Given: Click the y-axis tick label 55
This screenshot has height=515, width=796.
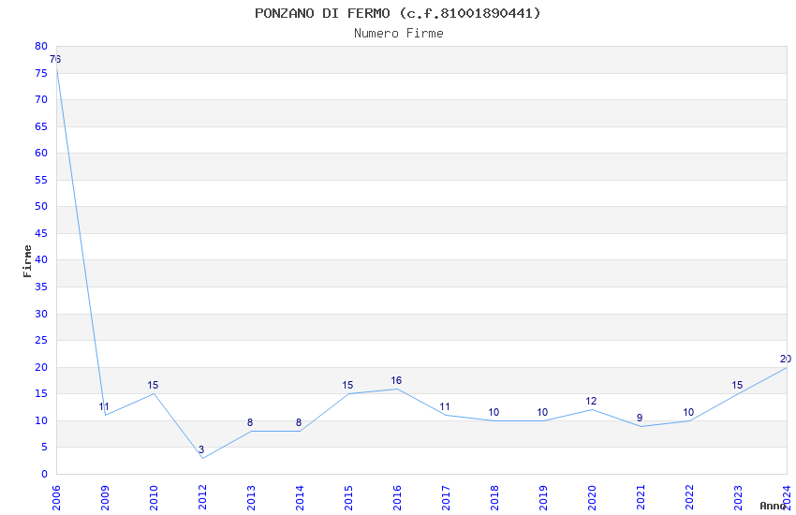Looking at the screenshot, I should 41,180.
